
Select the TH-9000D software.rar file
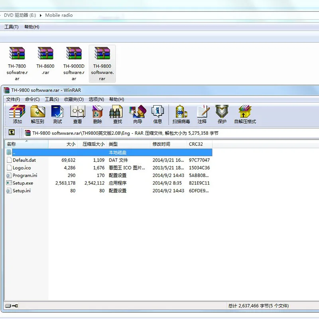[74, 63]
